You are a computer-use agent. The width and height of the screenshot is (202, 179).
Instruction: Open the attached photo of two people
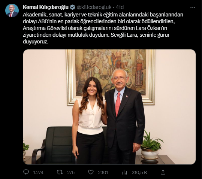[109, 107]
